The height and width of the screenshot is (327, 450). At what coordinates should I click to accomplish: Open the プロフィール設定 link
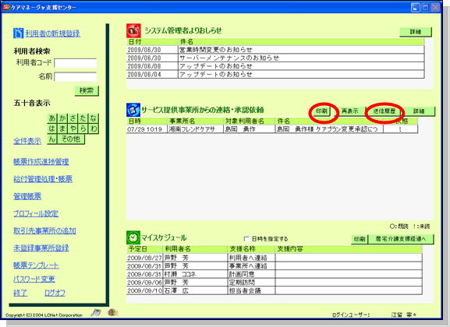coord(36,213)
